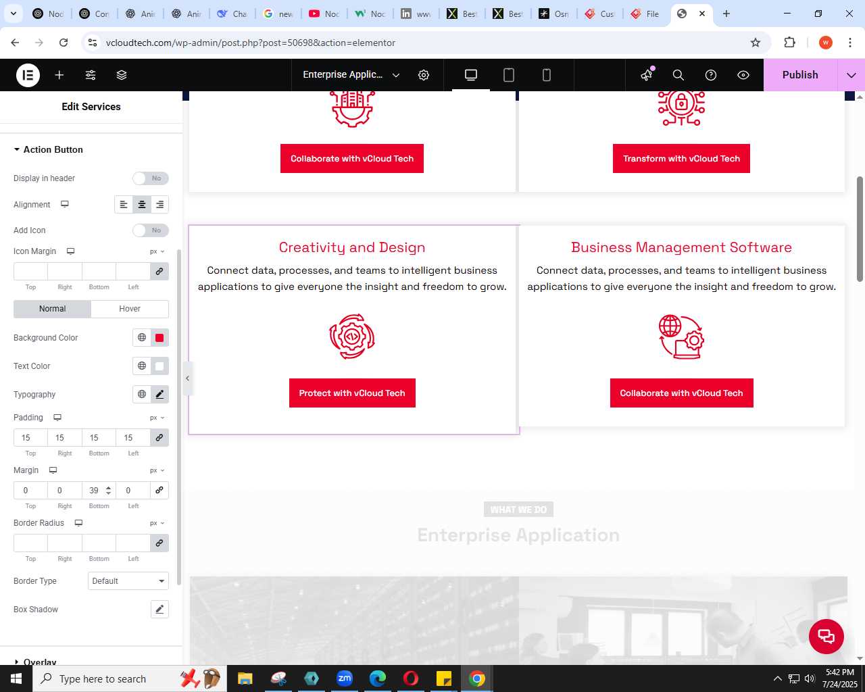This screenshot has width=865, height=692.
Task: Open Typography global fonts globe
Action: pyautogui.click(x=142, y=395)
